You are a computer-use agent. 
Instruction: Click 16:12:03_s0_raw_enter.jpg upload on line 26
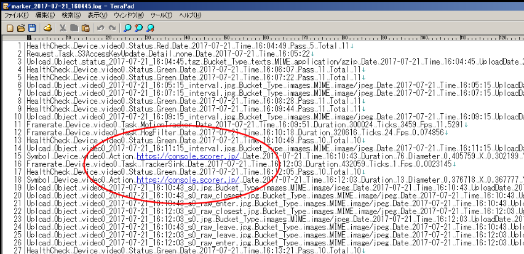[275, 243]
